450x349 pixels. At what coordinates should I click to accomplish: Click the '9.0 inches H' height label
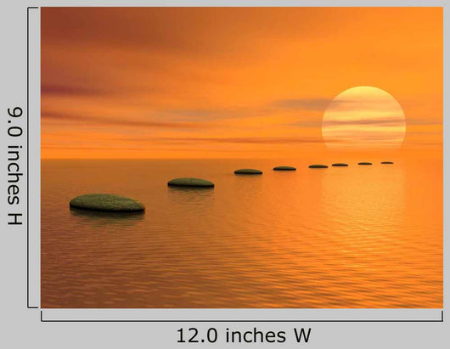click(x=14, y=166)
